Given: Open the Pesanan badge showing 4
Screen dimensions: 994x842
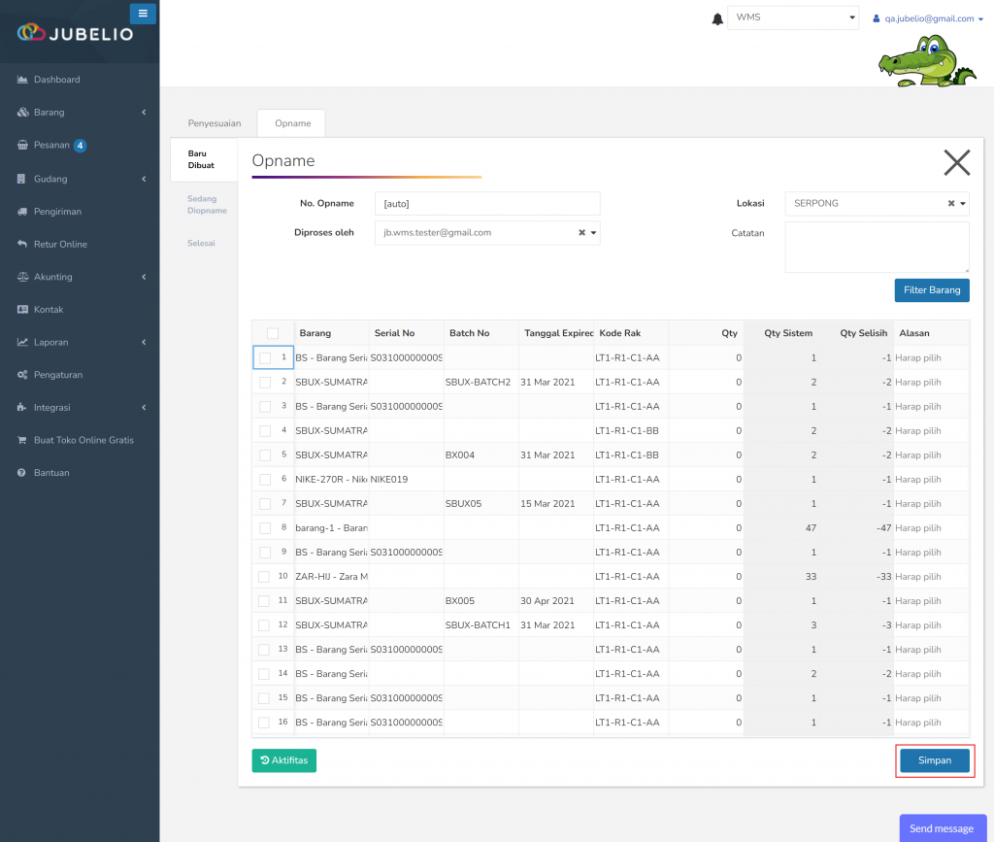Looking at the screenshot, I should [x=80, y=146].
